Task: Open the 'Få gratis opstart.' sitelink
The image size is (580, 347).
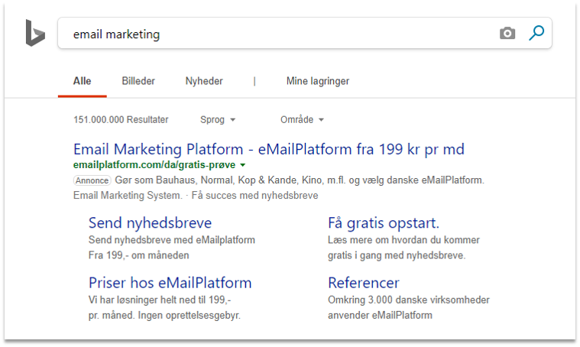Action: point(383,222)
